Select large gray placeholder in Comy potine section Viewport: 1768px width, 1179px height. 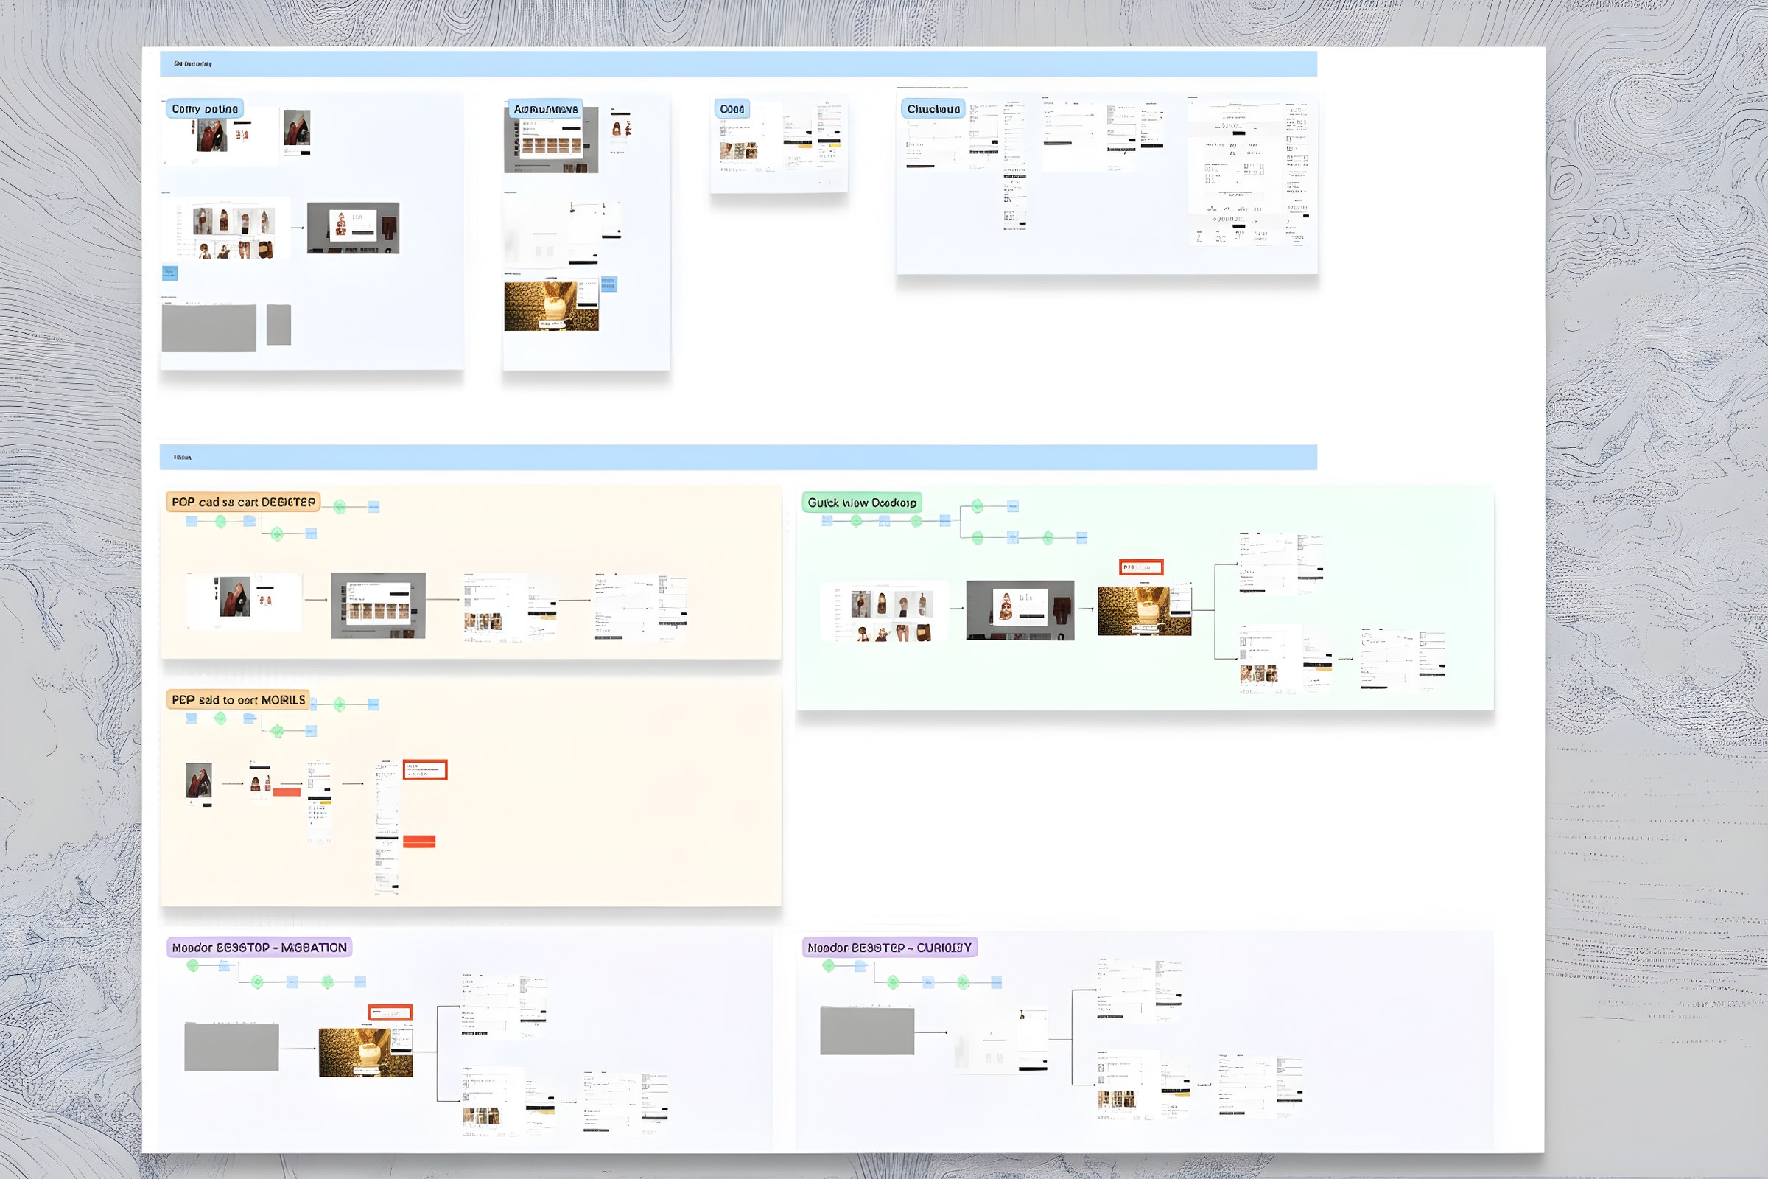[209, 328]
